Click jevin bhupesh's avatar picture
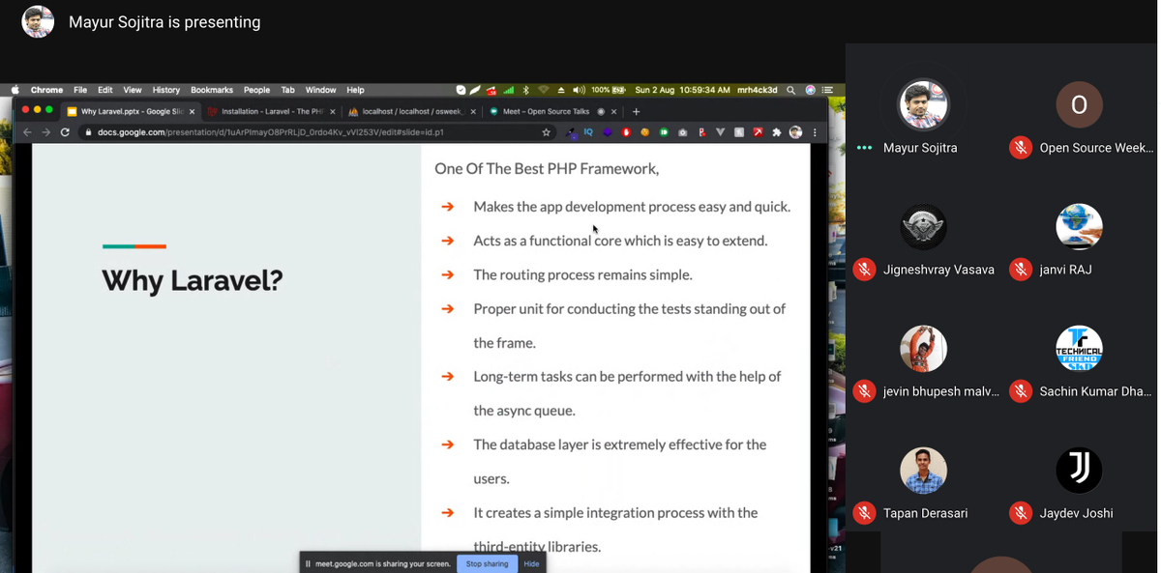1161x573 pixels. tap(923, 349)
